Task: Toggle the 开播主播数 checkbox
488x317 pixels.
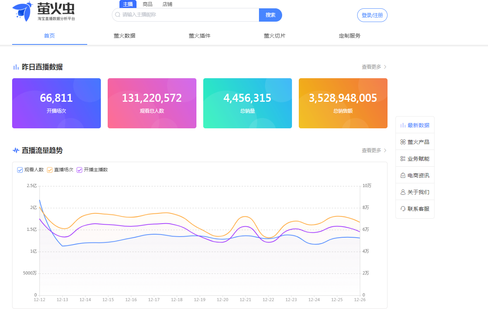Action: (79, 170)
